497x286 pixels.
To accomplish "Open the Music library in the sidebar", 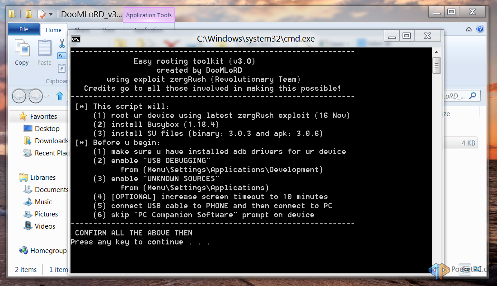I will coord(43,202).
